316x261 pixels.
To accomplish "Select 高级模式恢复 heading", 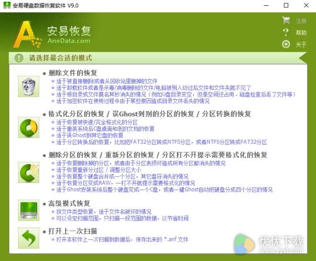I will [x=69, y=204].
